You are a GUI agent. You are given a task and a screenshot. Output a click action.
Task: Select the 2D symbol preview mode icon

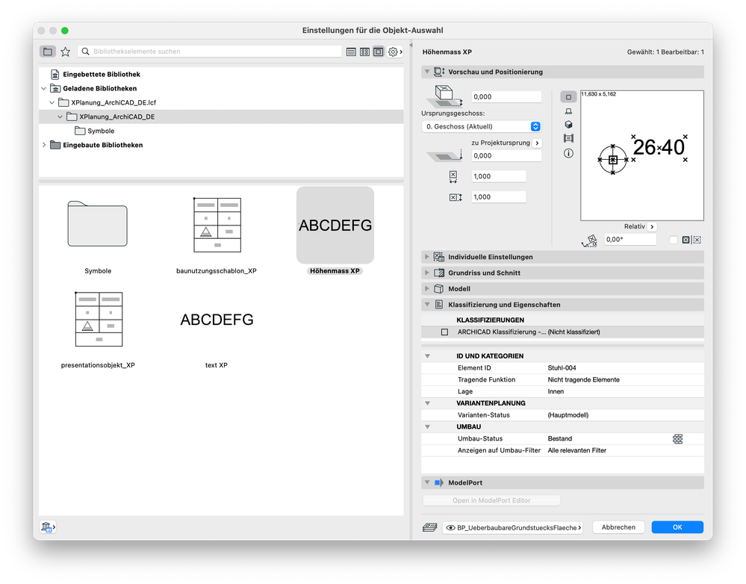(x=568, y=97)
